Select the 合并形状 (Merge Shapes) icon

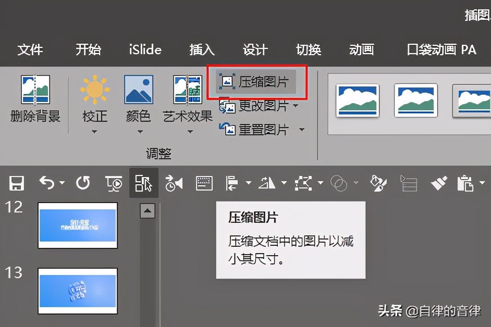tap(339, 183)
